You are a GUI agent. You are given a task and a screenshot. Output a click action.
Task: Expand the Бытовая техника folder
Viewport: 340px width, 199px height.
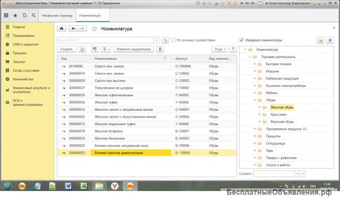pyautogui.click(x=255, y=64)
